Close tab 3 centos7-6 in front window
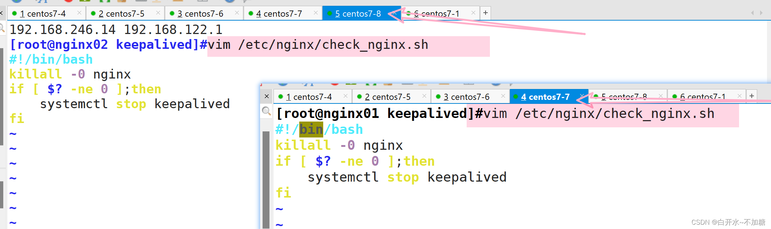 (x=503, y=96)
